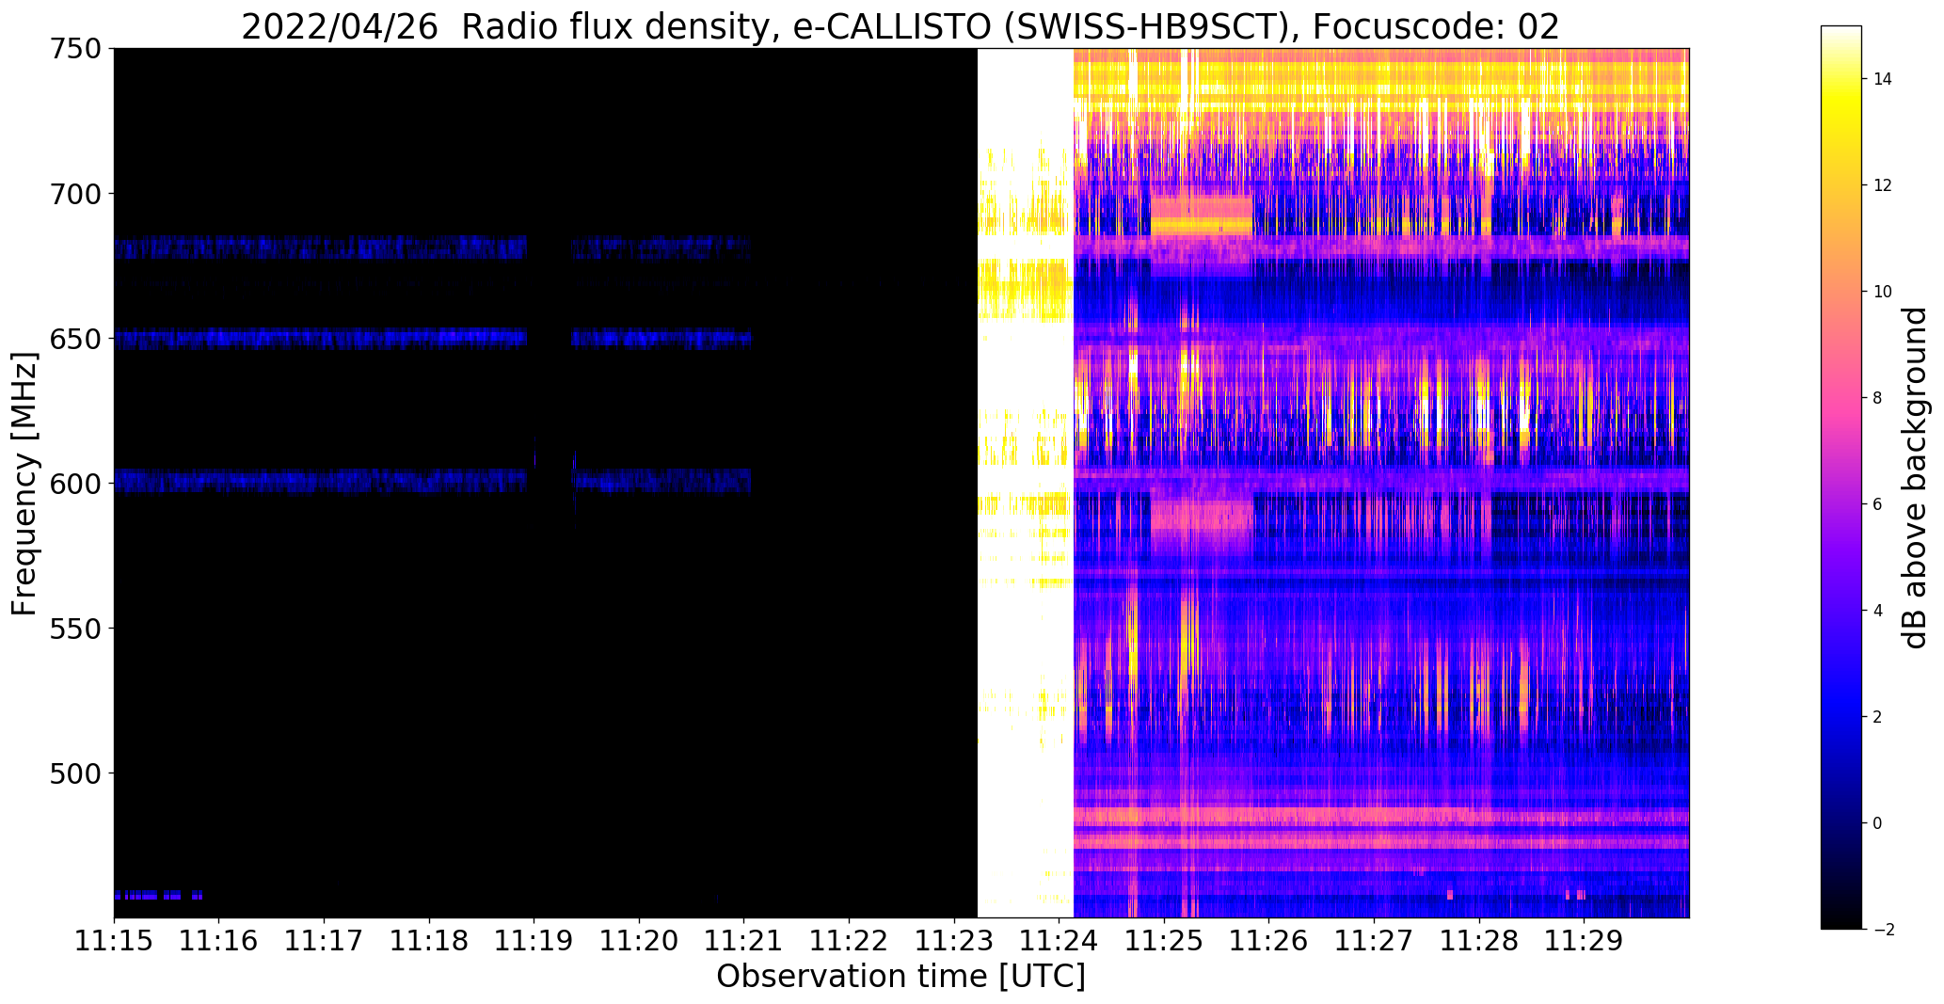Click the colorbar tick label 8
This screenshot has height=1004, width=1944.
pos(1878,398)
